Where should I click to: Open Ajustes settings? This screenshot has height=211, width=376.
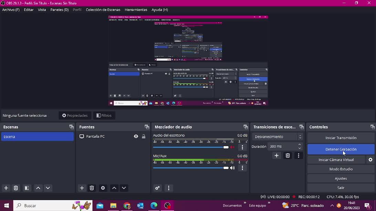[341, 178]
